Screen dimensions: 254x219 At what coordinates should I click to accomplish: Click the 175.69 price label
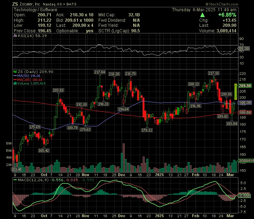point(35,127)
